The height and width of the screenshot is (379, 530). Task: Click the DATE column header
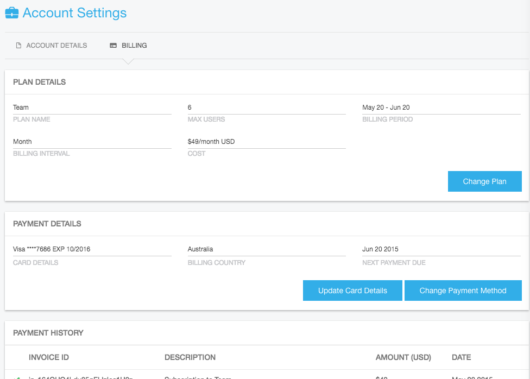click(x=462, y=357)
